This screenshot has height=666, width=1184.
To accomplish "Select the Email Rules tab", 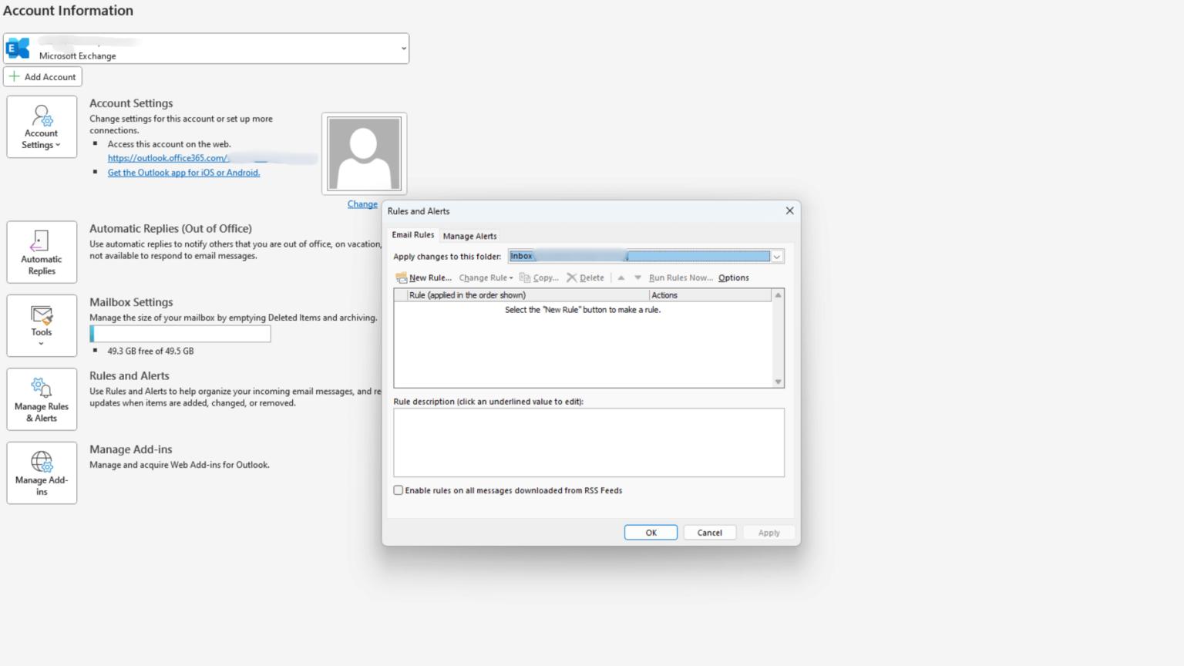I will 413,235.
